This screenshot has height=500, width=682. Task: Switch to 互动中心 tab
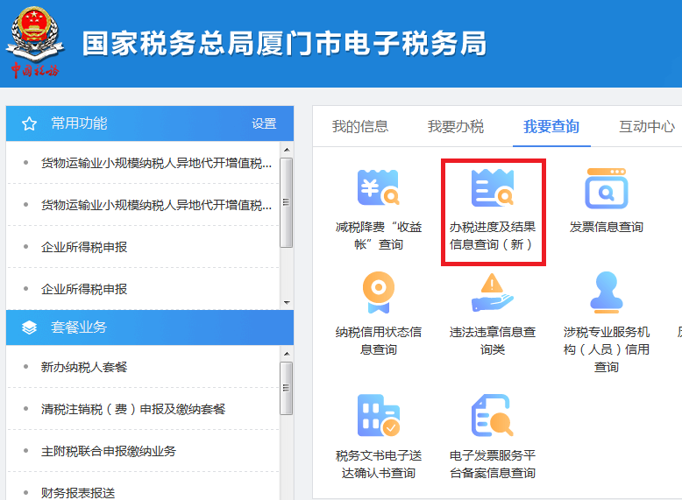(646, 126)
